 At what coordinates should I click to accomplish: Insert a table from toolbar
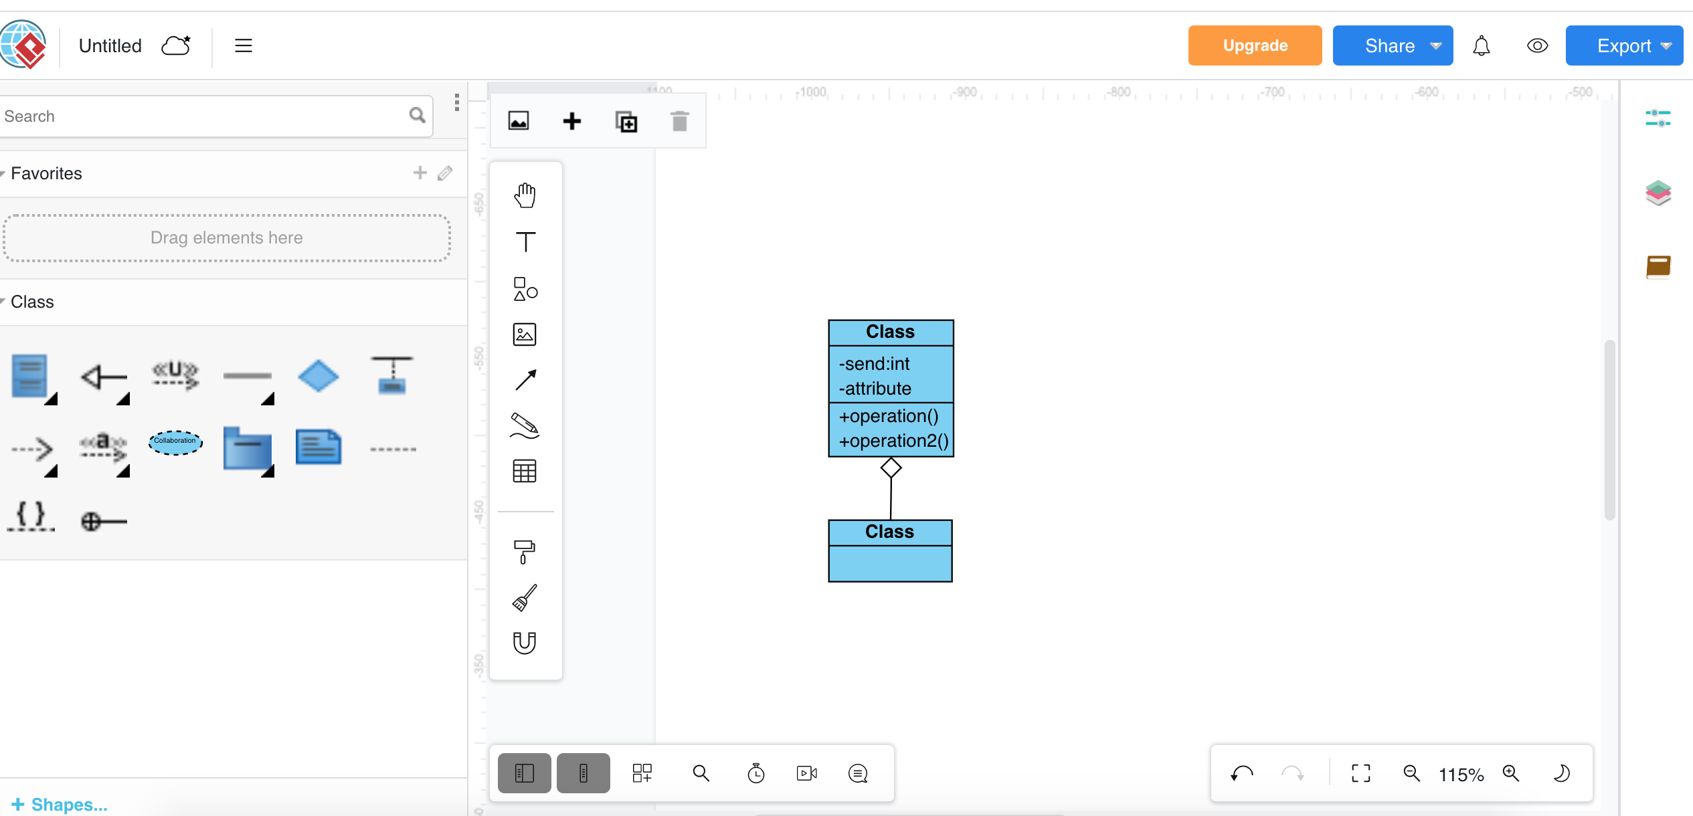click(525, 472)
